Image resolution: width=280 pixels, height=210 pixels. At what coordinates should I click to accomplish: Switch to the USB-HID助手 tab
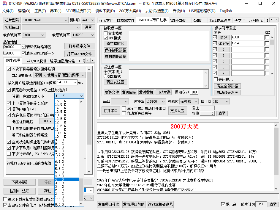[x=180, y=21]
